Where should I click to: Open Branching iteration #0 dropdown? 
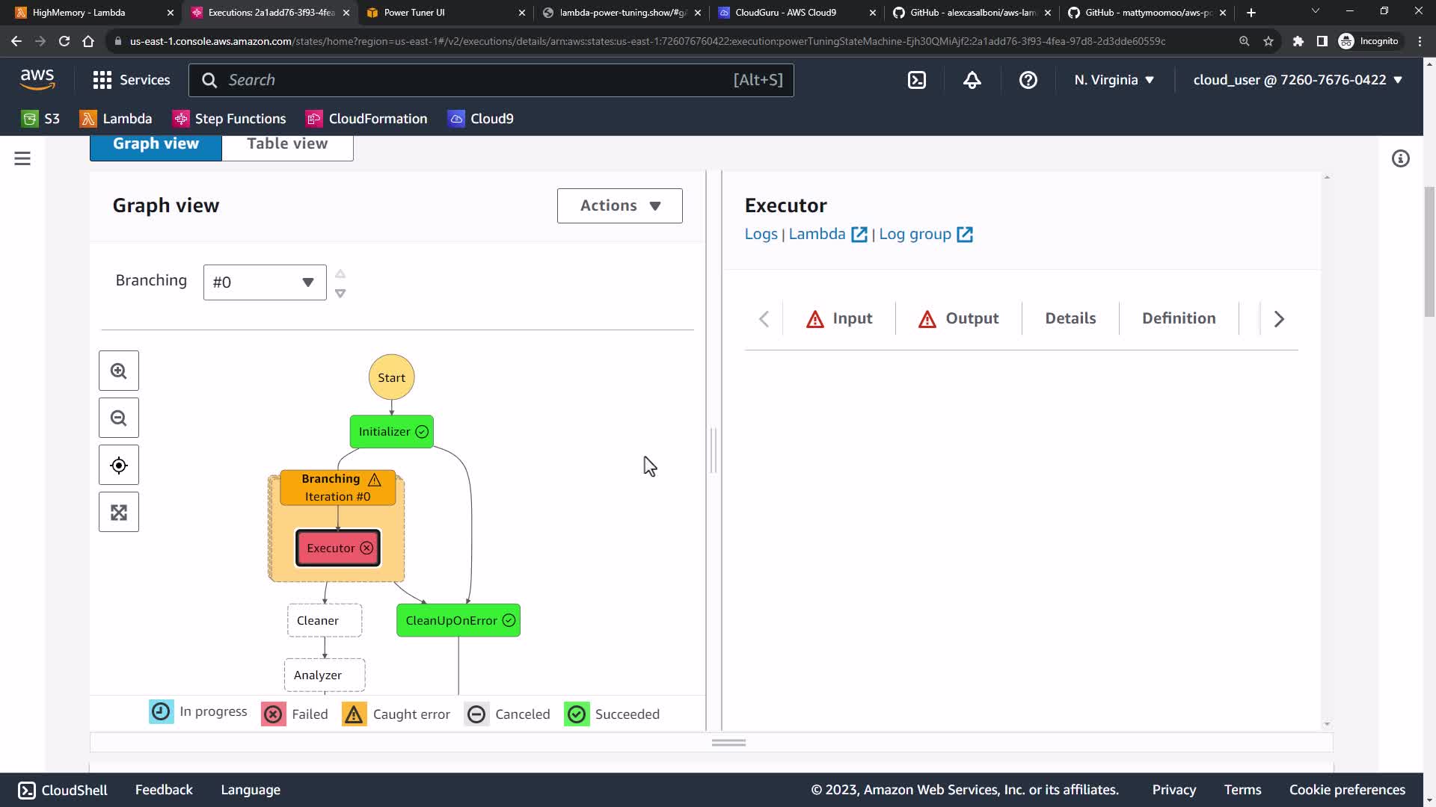tap(265, 282)
